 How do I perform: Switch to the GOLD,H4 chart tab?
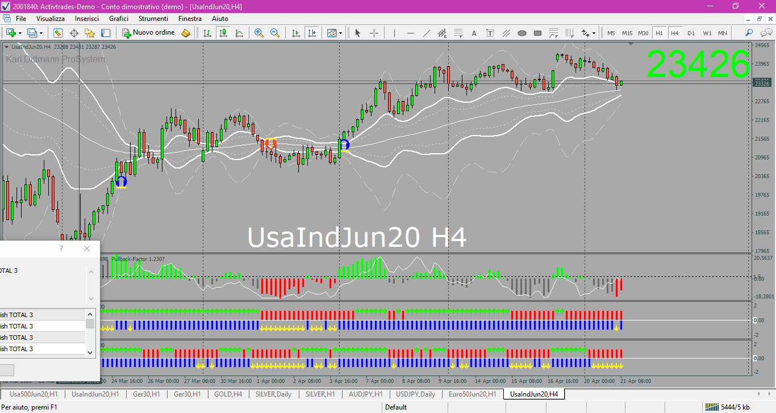(x=228, y=394)
